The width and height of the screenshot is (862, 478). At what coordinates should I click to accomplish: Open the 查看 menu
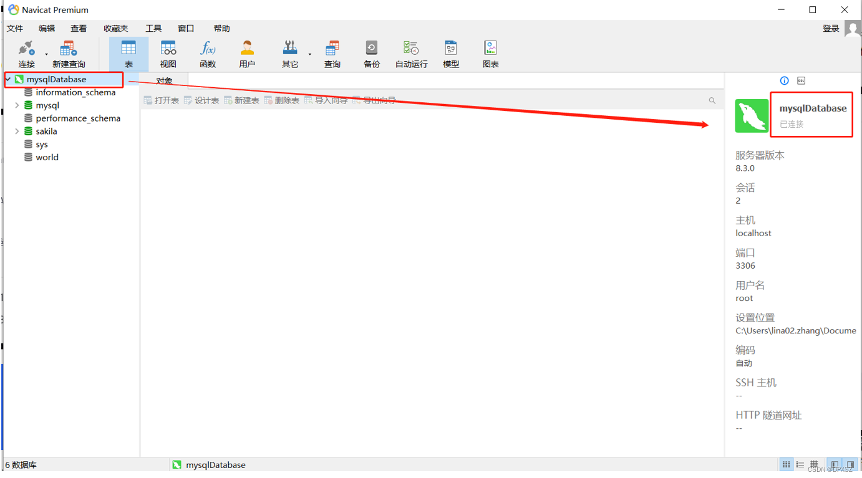(x=79, y=29)
